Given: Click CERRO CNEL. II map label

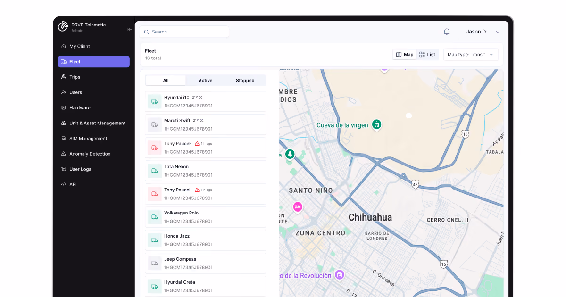Looking at the screenshot, I should coord(448,220).
